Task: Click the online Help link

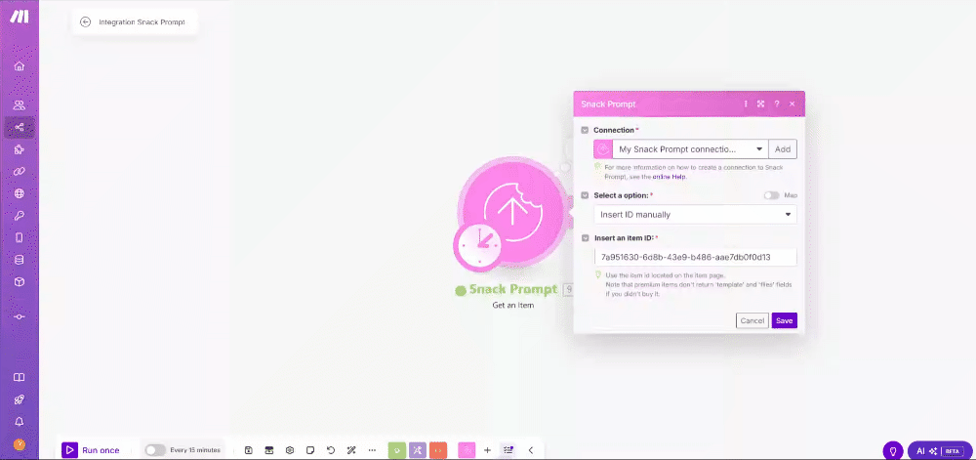Action: coord(669,175)
